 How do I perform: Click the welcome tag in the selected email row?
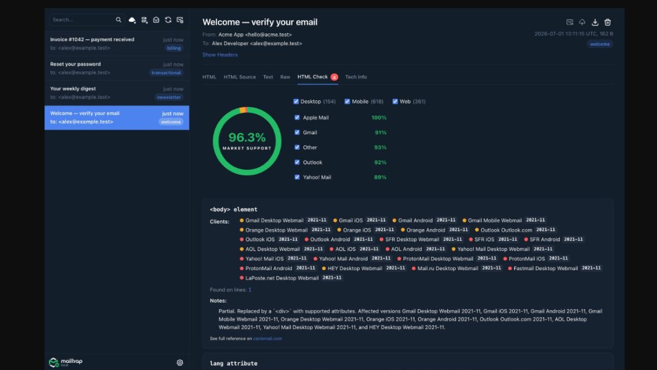[171, 122]
